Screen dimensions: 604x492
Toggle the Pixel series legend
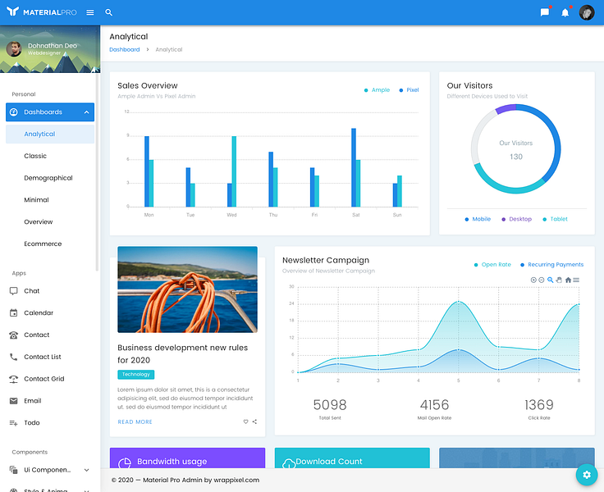[409, 89]
